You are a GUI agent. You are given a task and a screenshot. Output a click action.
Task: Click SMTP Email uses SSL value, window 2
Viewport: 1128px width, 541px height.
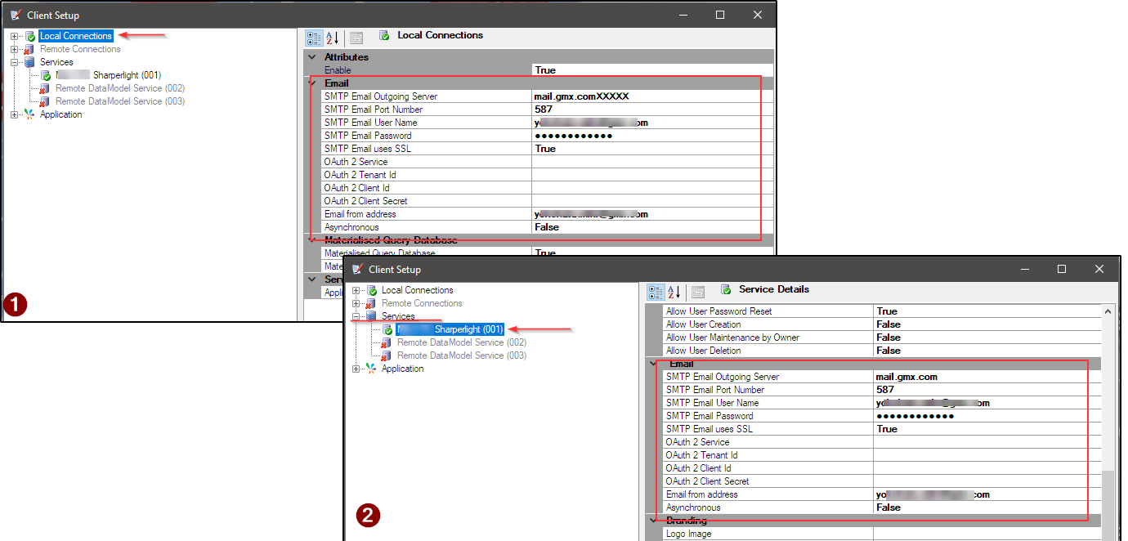987,429
